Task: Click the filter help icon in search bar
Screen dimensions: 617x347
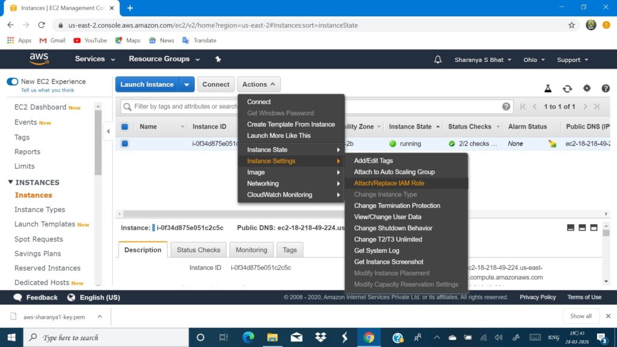Action: tap(506, 107)
